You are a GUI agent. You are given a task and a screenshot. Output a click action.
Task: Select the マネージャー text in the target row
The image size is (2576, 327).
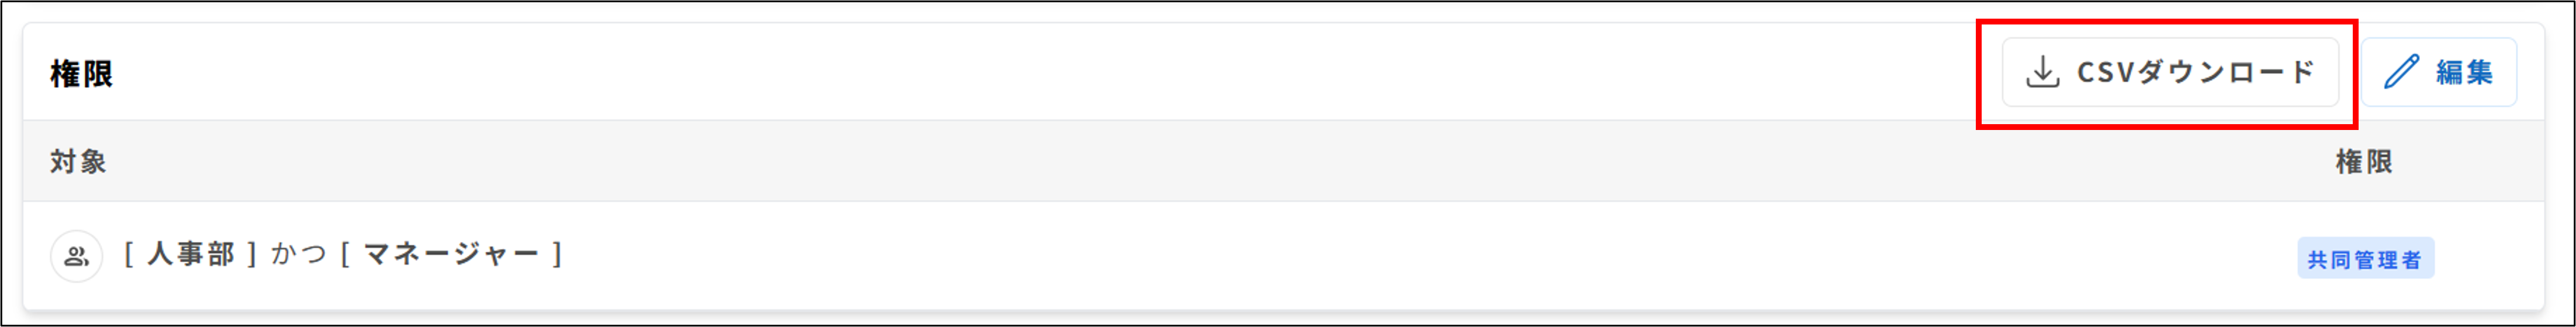451,254
